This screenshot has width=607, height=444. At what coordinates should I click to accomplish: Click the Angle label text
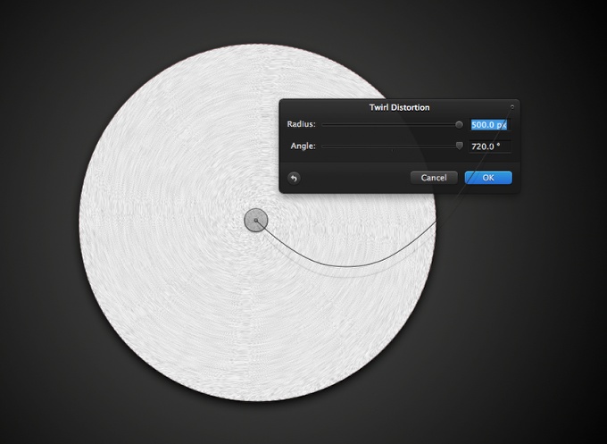coord(303,146)
